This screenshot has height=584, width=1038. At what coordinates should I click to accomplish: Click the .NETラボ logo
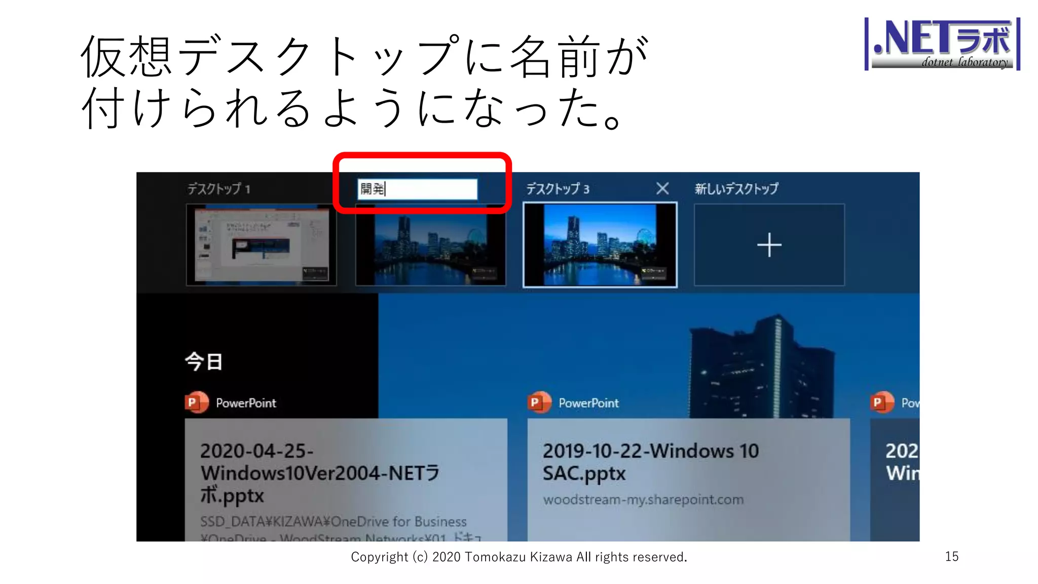point(942,44)
